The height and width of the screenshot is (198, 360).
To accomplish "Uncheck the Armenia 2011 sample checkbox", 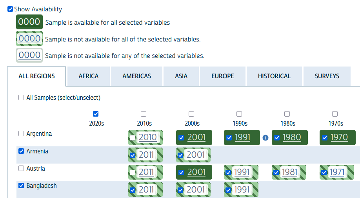I will (x=133, y=155).
